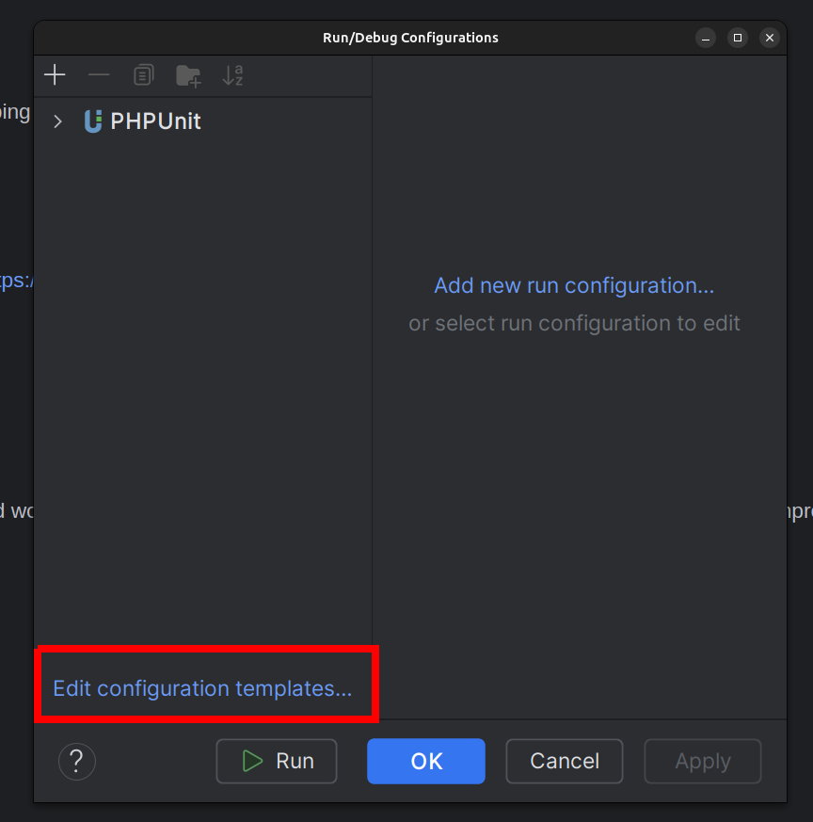Click the plus icon to add configuration
Screen dimensions: 813x822
(x=55, y=75)
